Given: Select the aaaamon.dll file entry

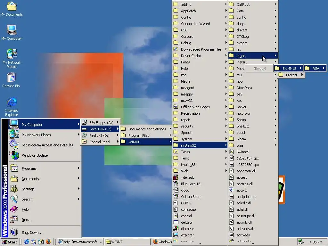Looking at the screenshot, I should [253, 171].
